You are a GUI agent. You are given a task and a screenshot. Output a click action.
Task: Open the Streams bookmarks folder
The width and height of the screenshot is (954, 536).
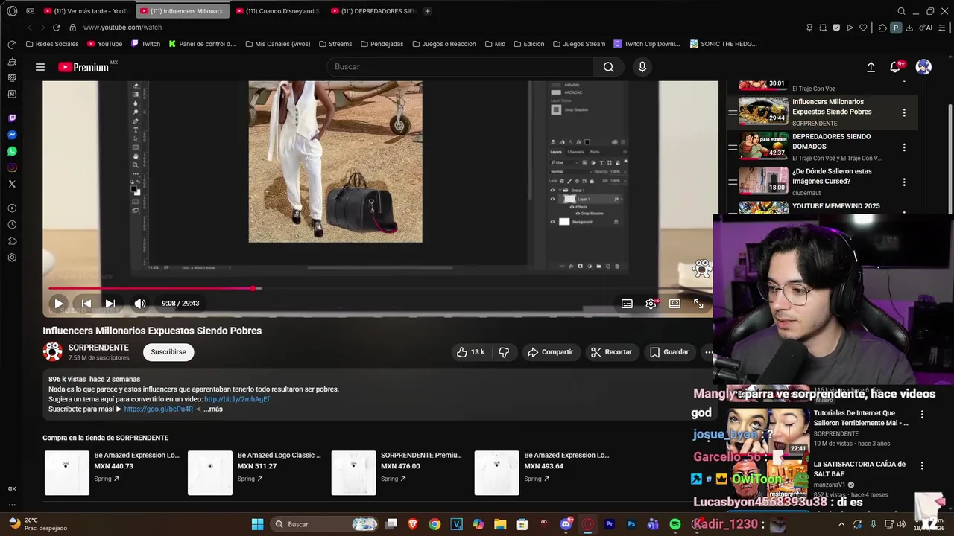335,44
